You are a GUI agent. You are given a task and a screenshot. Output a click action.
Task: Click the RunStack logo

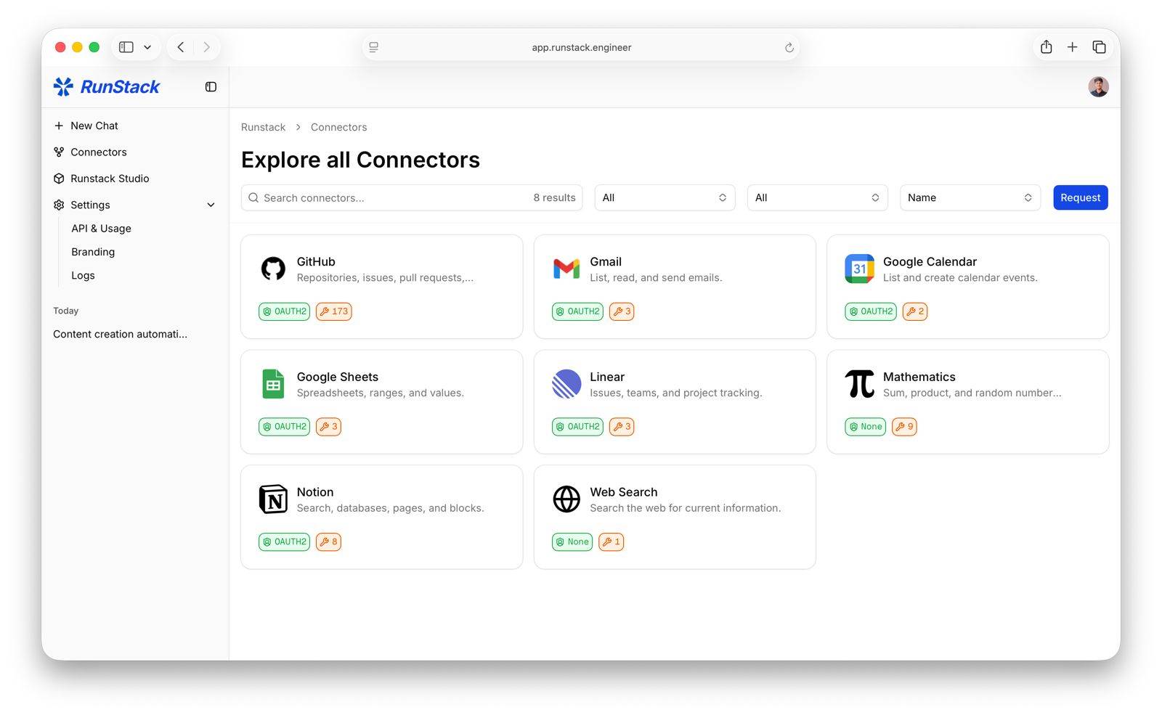point(106,87)
